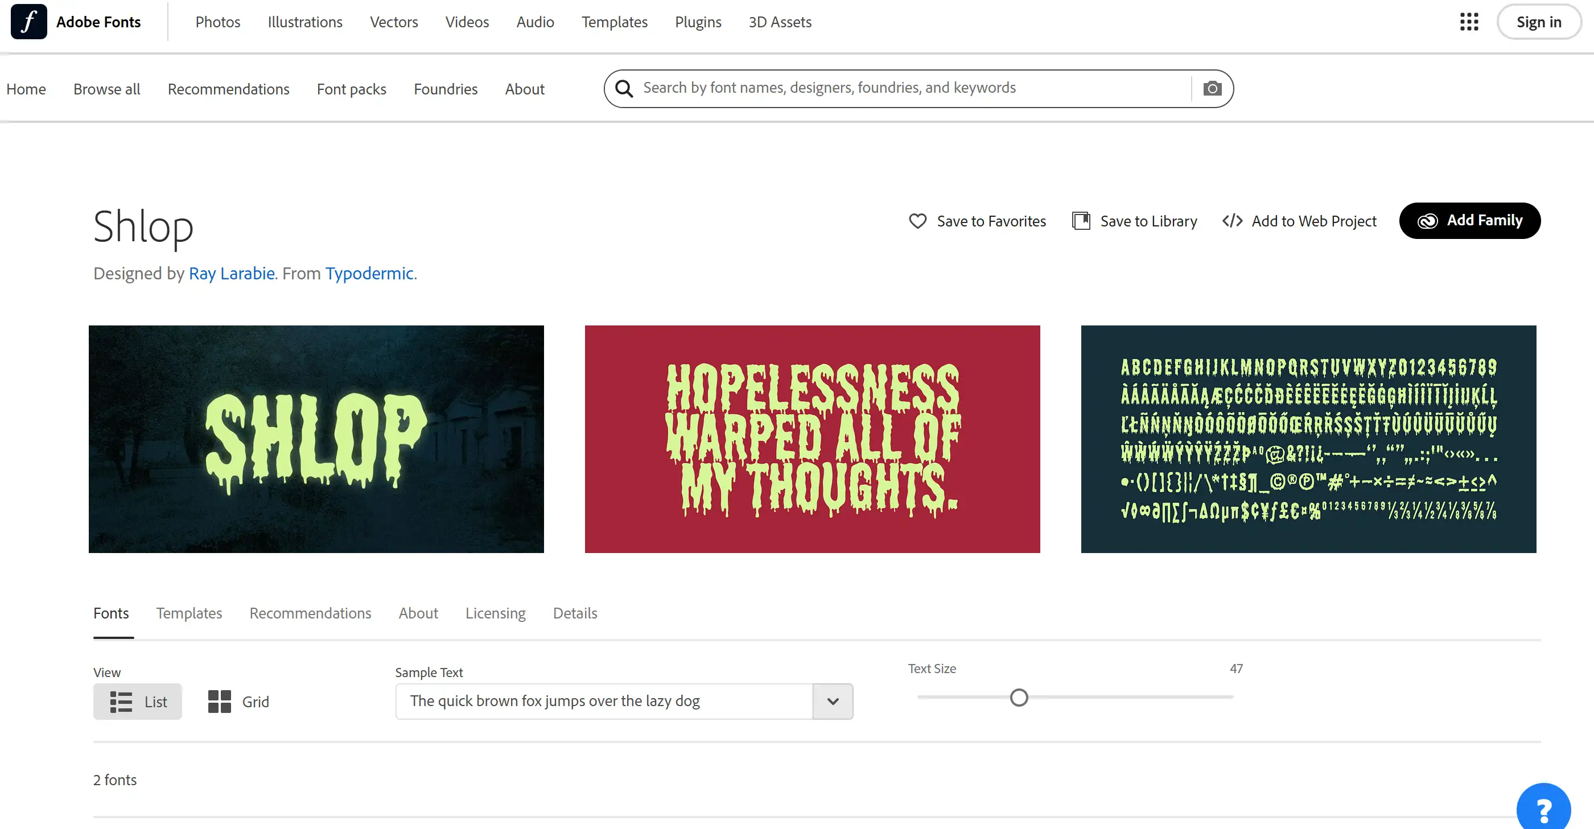Open designer Ray Larabie link
The image size is (1594, 829).
tap(232, 274)
